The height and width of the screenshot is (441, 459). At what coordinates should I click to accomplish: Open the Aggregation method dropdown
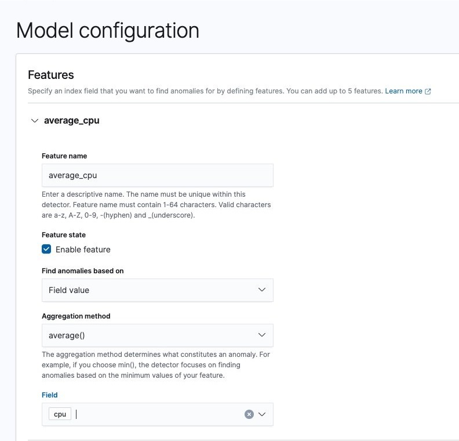pos(158,335)
